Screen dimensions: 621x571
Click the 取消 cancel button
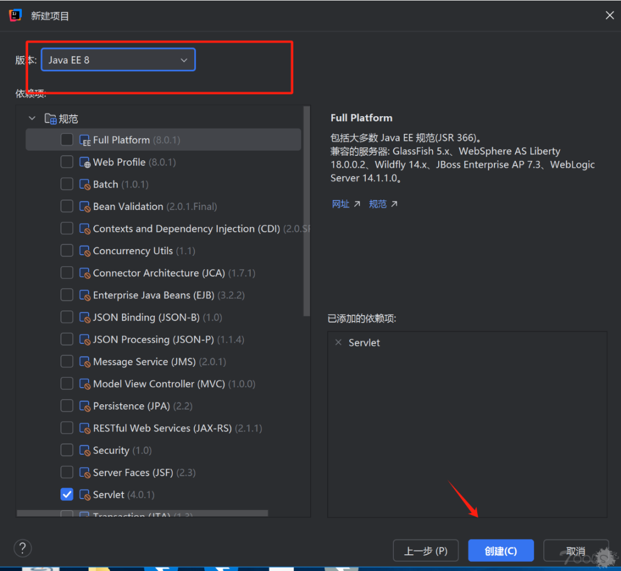click(576, 550)
